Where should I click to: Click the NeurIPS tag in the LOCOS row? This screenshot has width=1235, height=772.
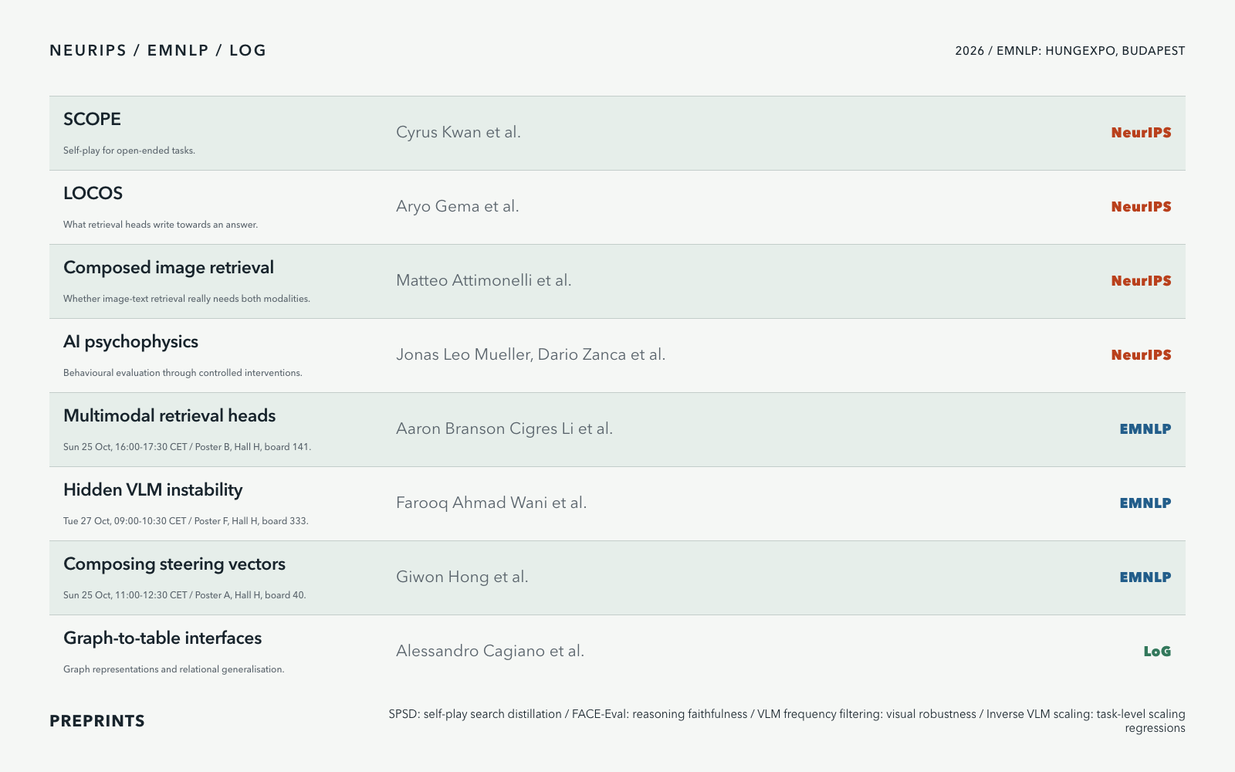pos(1141,207)
